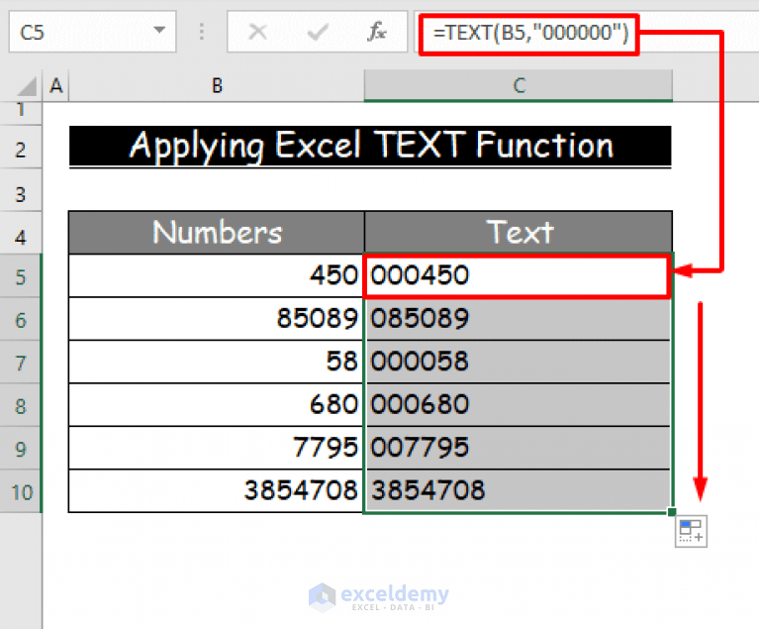Open the Auto Fill Options button
Image resolution: width=759 pixels, height=629 pixels.
(691, 531)
